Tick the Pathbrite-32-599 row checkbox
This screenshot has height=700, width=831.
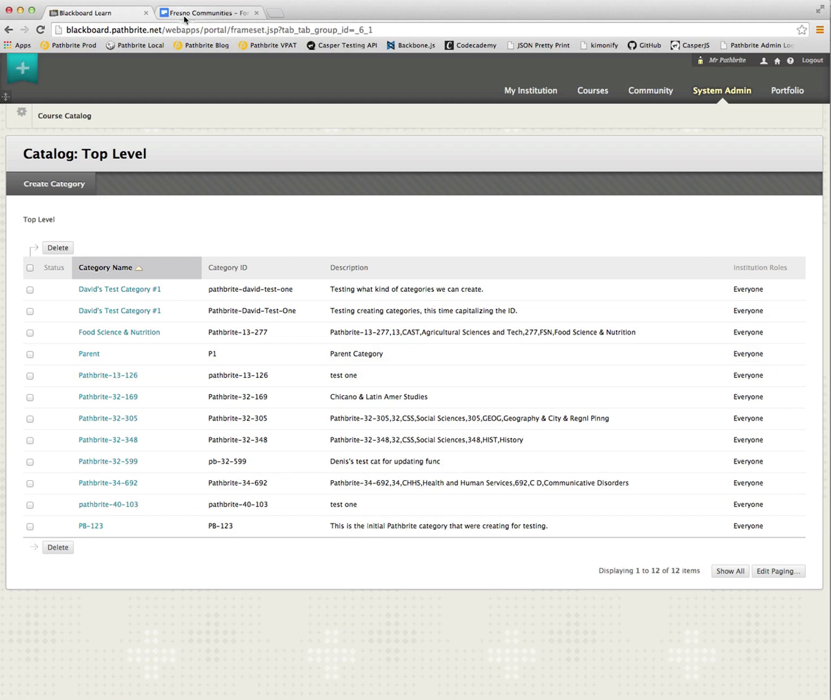pos(30,462)
